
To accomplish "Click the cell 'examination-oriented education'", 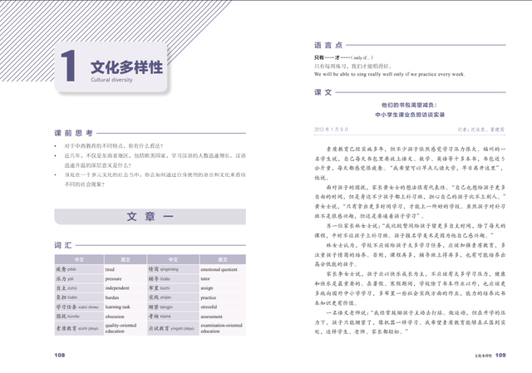I will point(221,328).
